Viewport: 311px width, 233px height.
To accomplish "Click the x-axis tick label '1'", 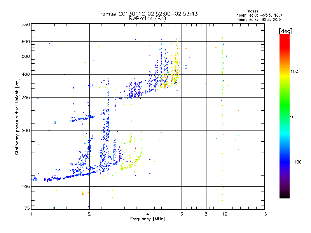I will pyautogui.click(x=31, y=214).
